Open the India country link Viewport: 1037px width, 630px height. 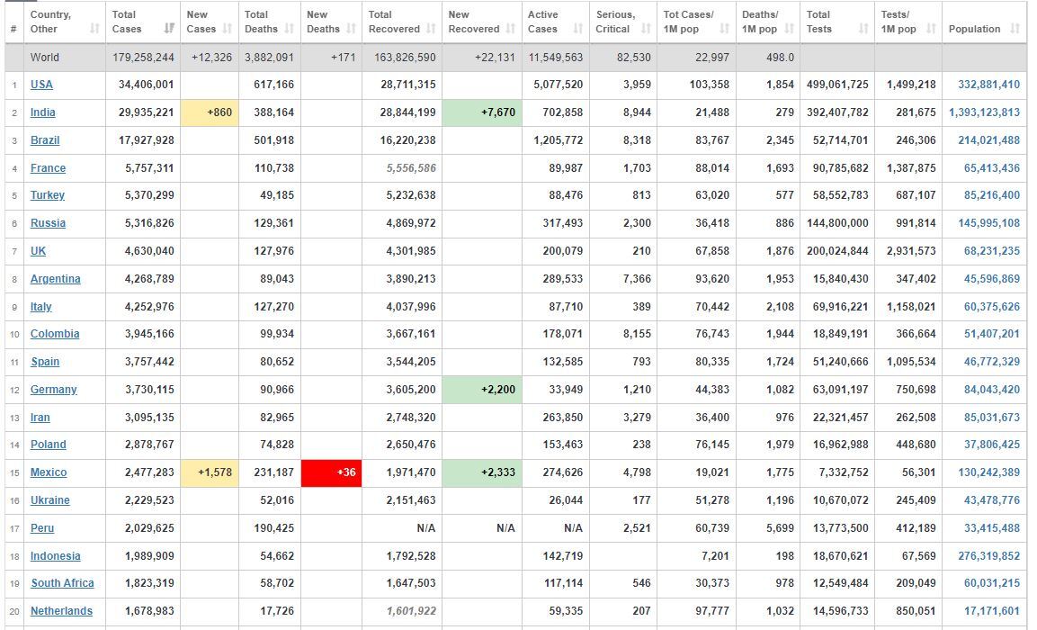tap(43, 112)
